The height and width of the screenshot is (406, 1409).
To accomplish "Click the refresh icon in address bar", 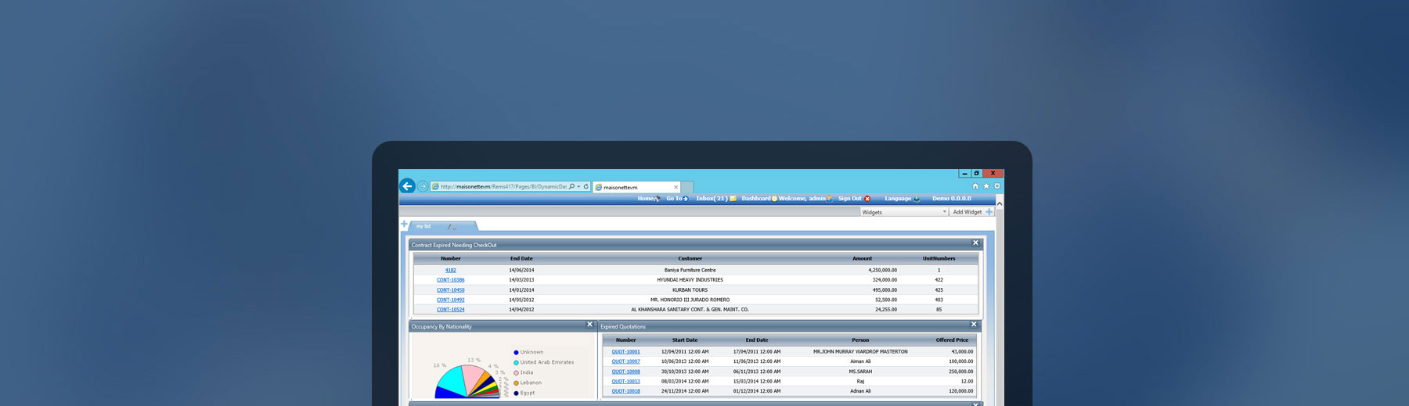I will click(586, 187).
